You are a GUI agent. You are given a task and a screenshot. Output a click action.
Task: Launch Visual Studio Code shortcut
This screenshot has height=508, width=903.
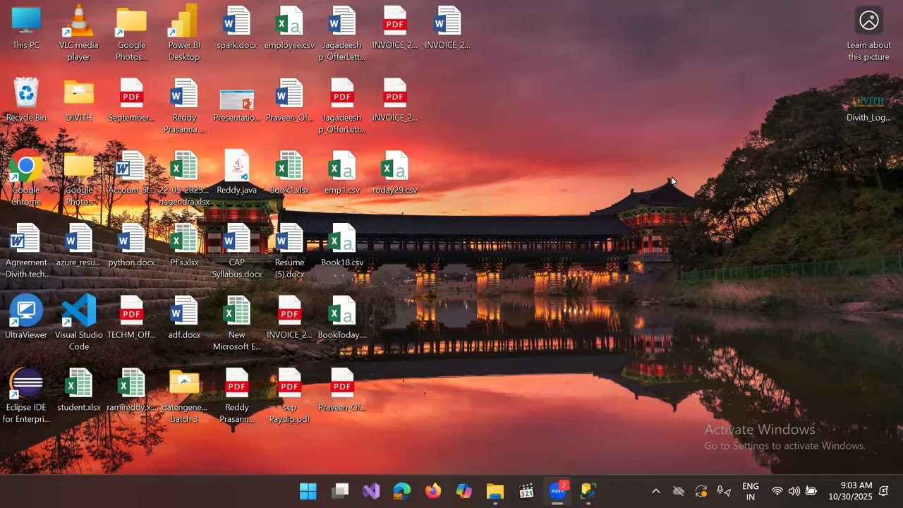click(78, 323)
